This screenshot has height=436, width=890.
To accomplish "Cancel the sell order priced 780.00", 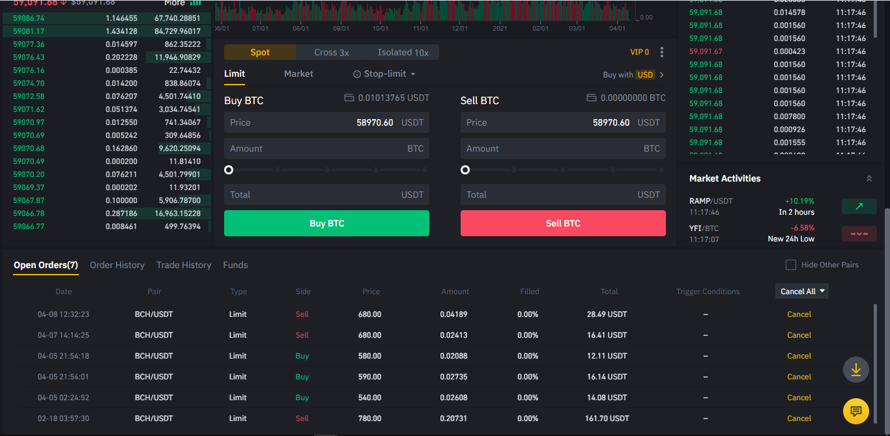I will 799,418.
